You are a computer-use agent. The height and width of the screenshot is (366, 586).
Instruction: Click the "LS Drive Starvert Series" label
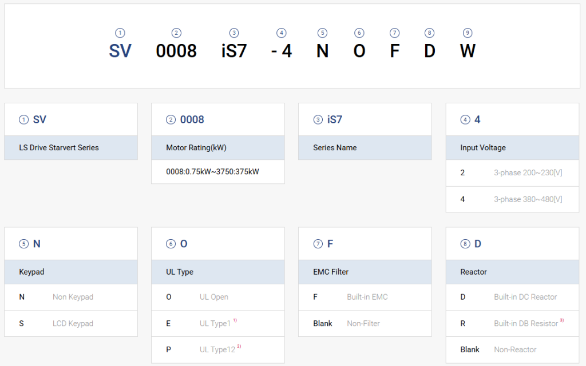click(x=59, y=147)
